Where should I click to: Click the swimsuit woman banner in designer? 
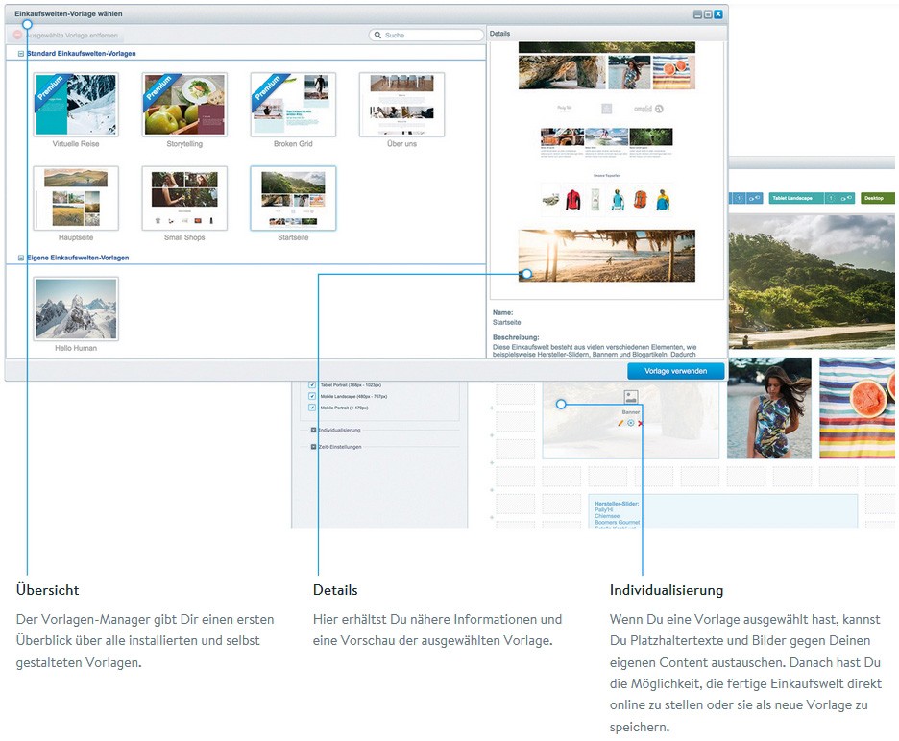769,408
